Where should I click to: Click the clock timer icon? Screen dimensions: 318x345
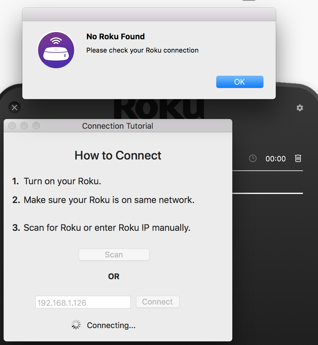[x=253, y=158]
